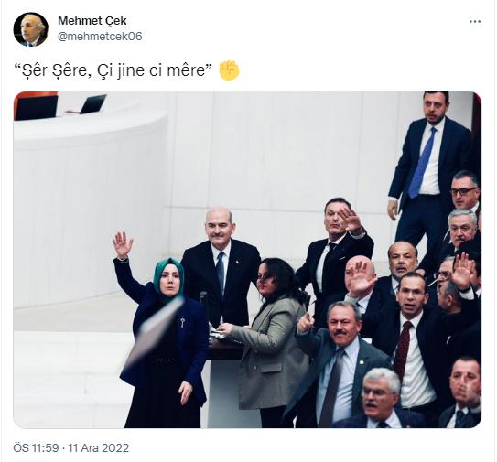Image resolution: width=497 pixels, height=462 pixels.
Task: Click the open laptop on the white desk
Action: coord(92,104)
